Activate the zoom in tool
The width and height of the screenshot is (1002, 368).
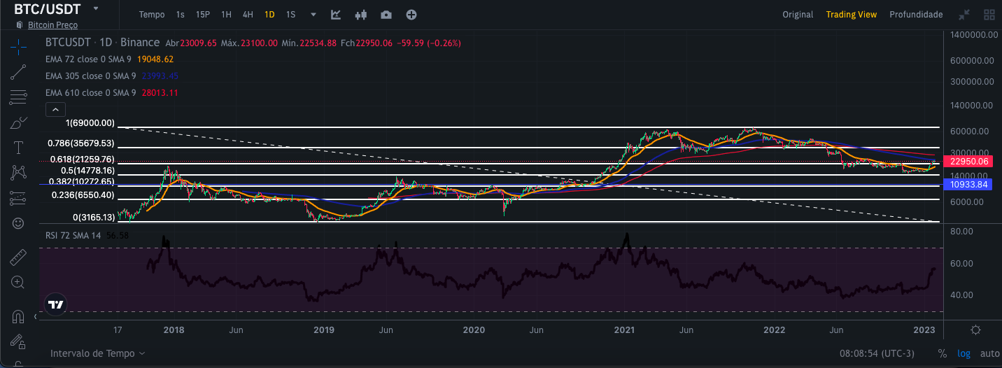click(x=18, y=282)
